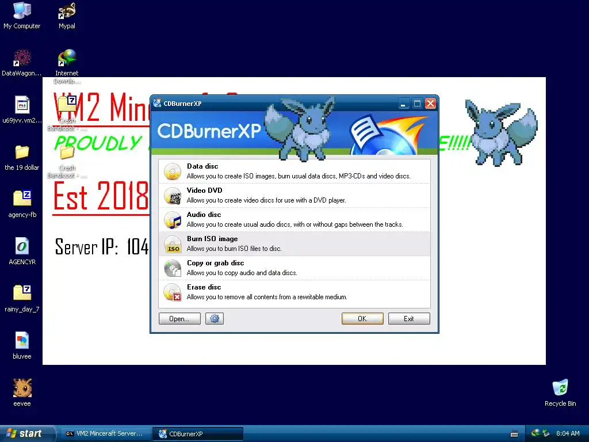
Task: Click the taskbar clock 8:04 AM
Action: pyautogui.click(x=568, y=433)
